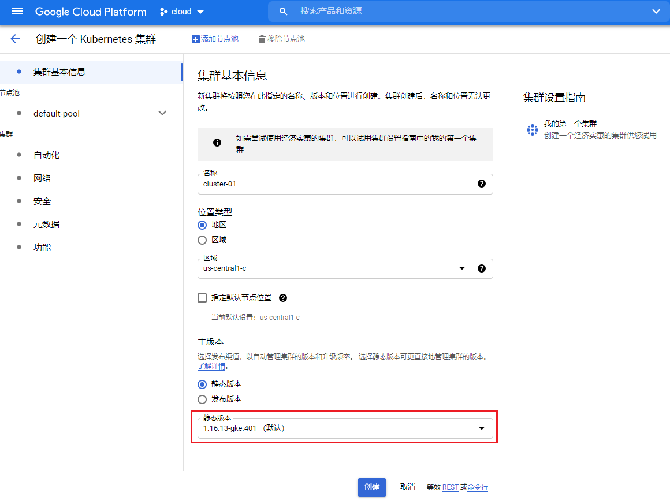Expand the search bar chevron
The image size is (670, 500).
tap(656, 11)
